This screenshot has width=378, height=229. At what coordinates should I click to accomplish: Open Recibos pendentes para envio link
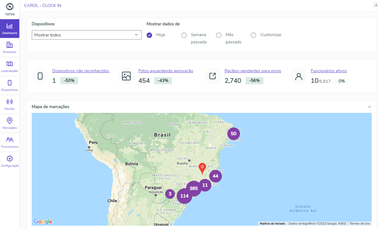tap(253, 71)
